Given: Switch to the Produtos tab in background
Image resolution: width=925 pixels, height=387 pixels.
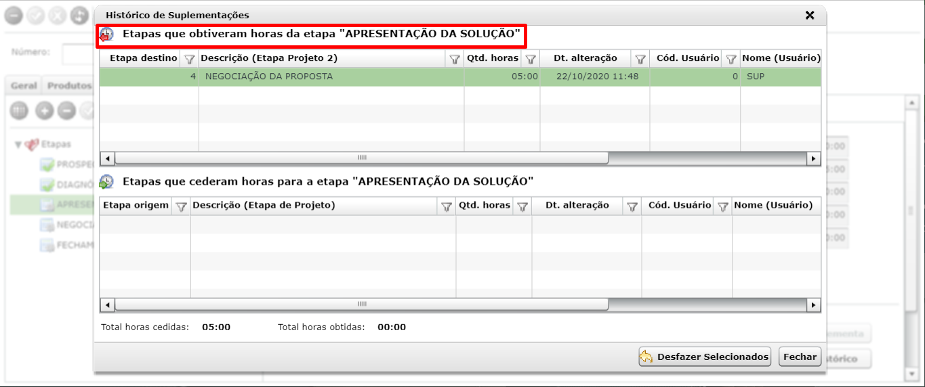Looking at the screenshot, I should point(69,86).
